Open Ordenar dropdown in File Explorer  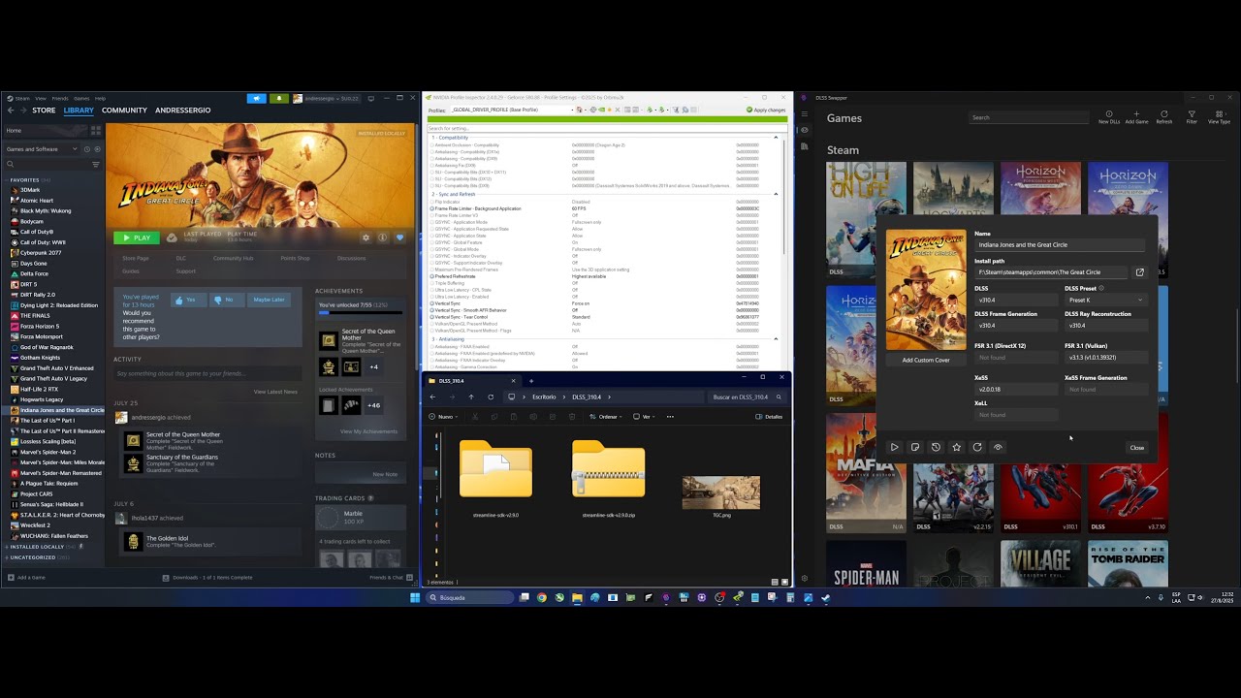pyautogui.click(x=606, y=417)
